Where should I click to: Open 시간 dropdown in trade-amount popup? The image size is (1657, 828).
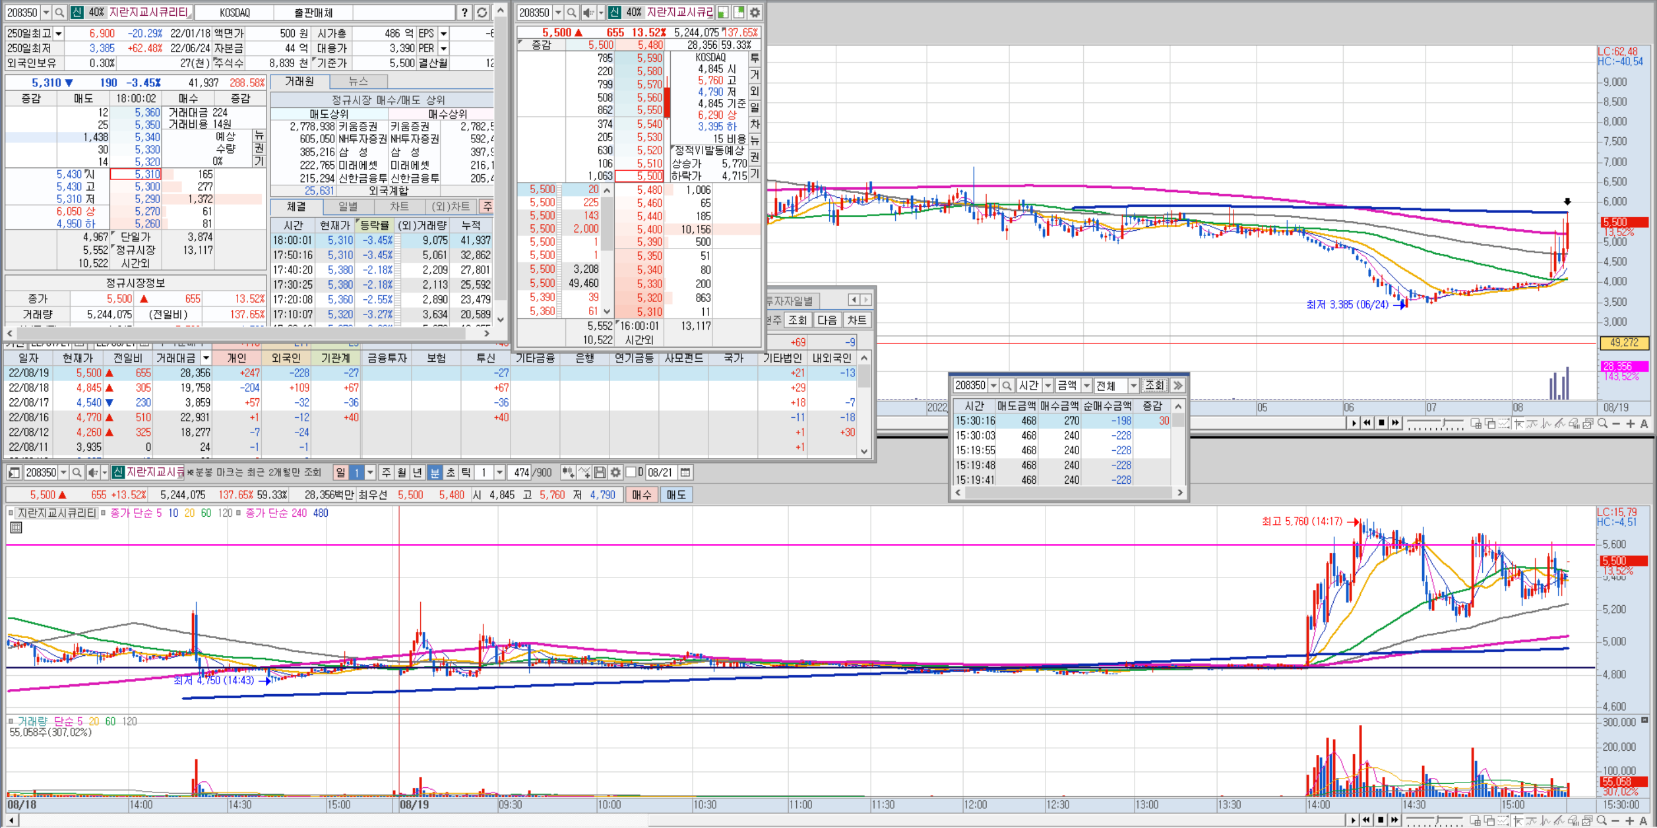pos(1047,385)
